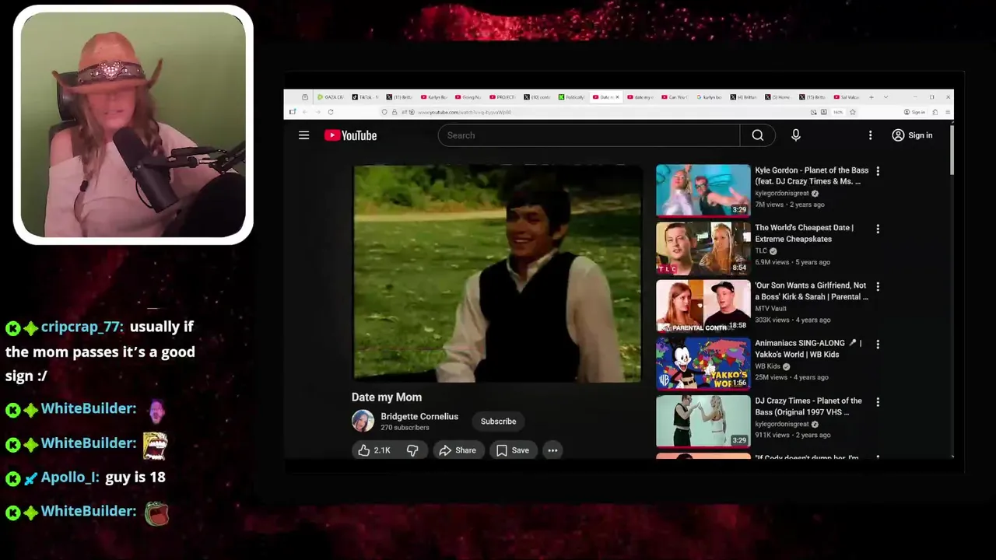
Task: Click Apollo_I username in stream chat
Action: point(69,477)
